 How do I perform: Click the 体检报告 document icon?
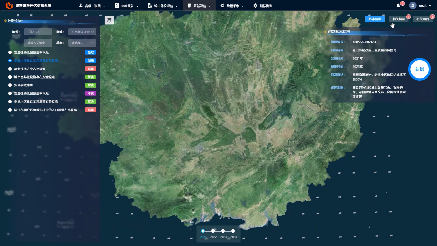pos(116,6)
